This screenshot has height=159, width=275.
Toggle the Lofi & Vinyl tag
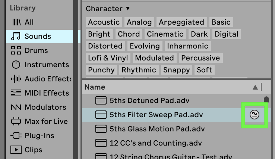pos(108,58)
